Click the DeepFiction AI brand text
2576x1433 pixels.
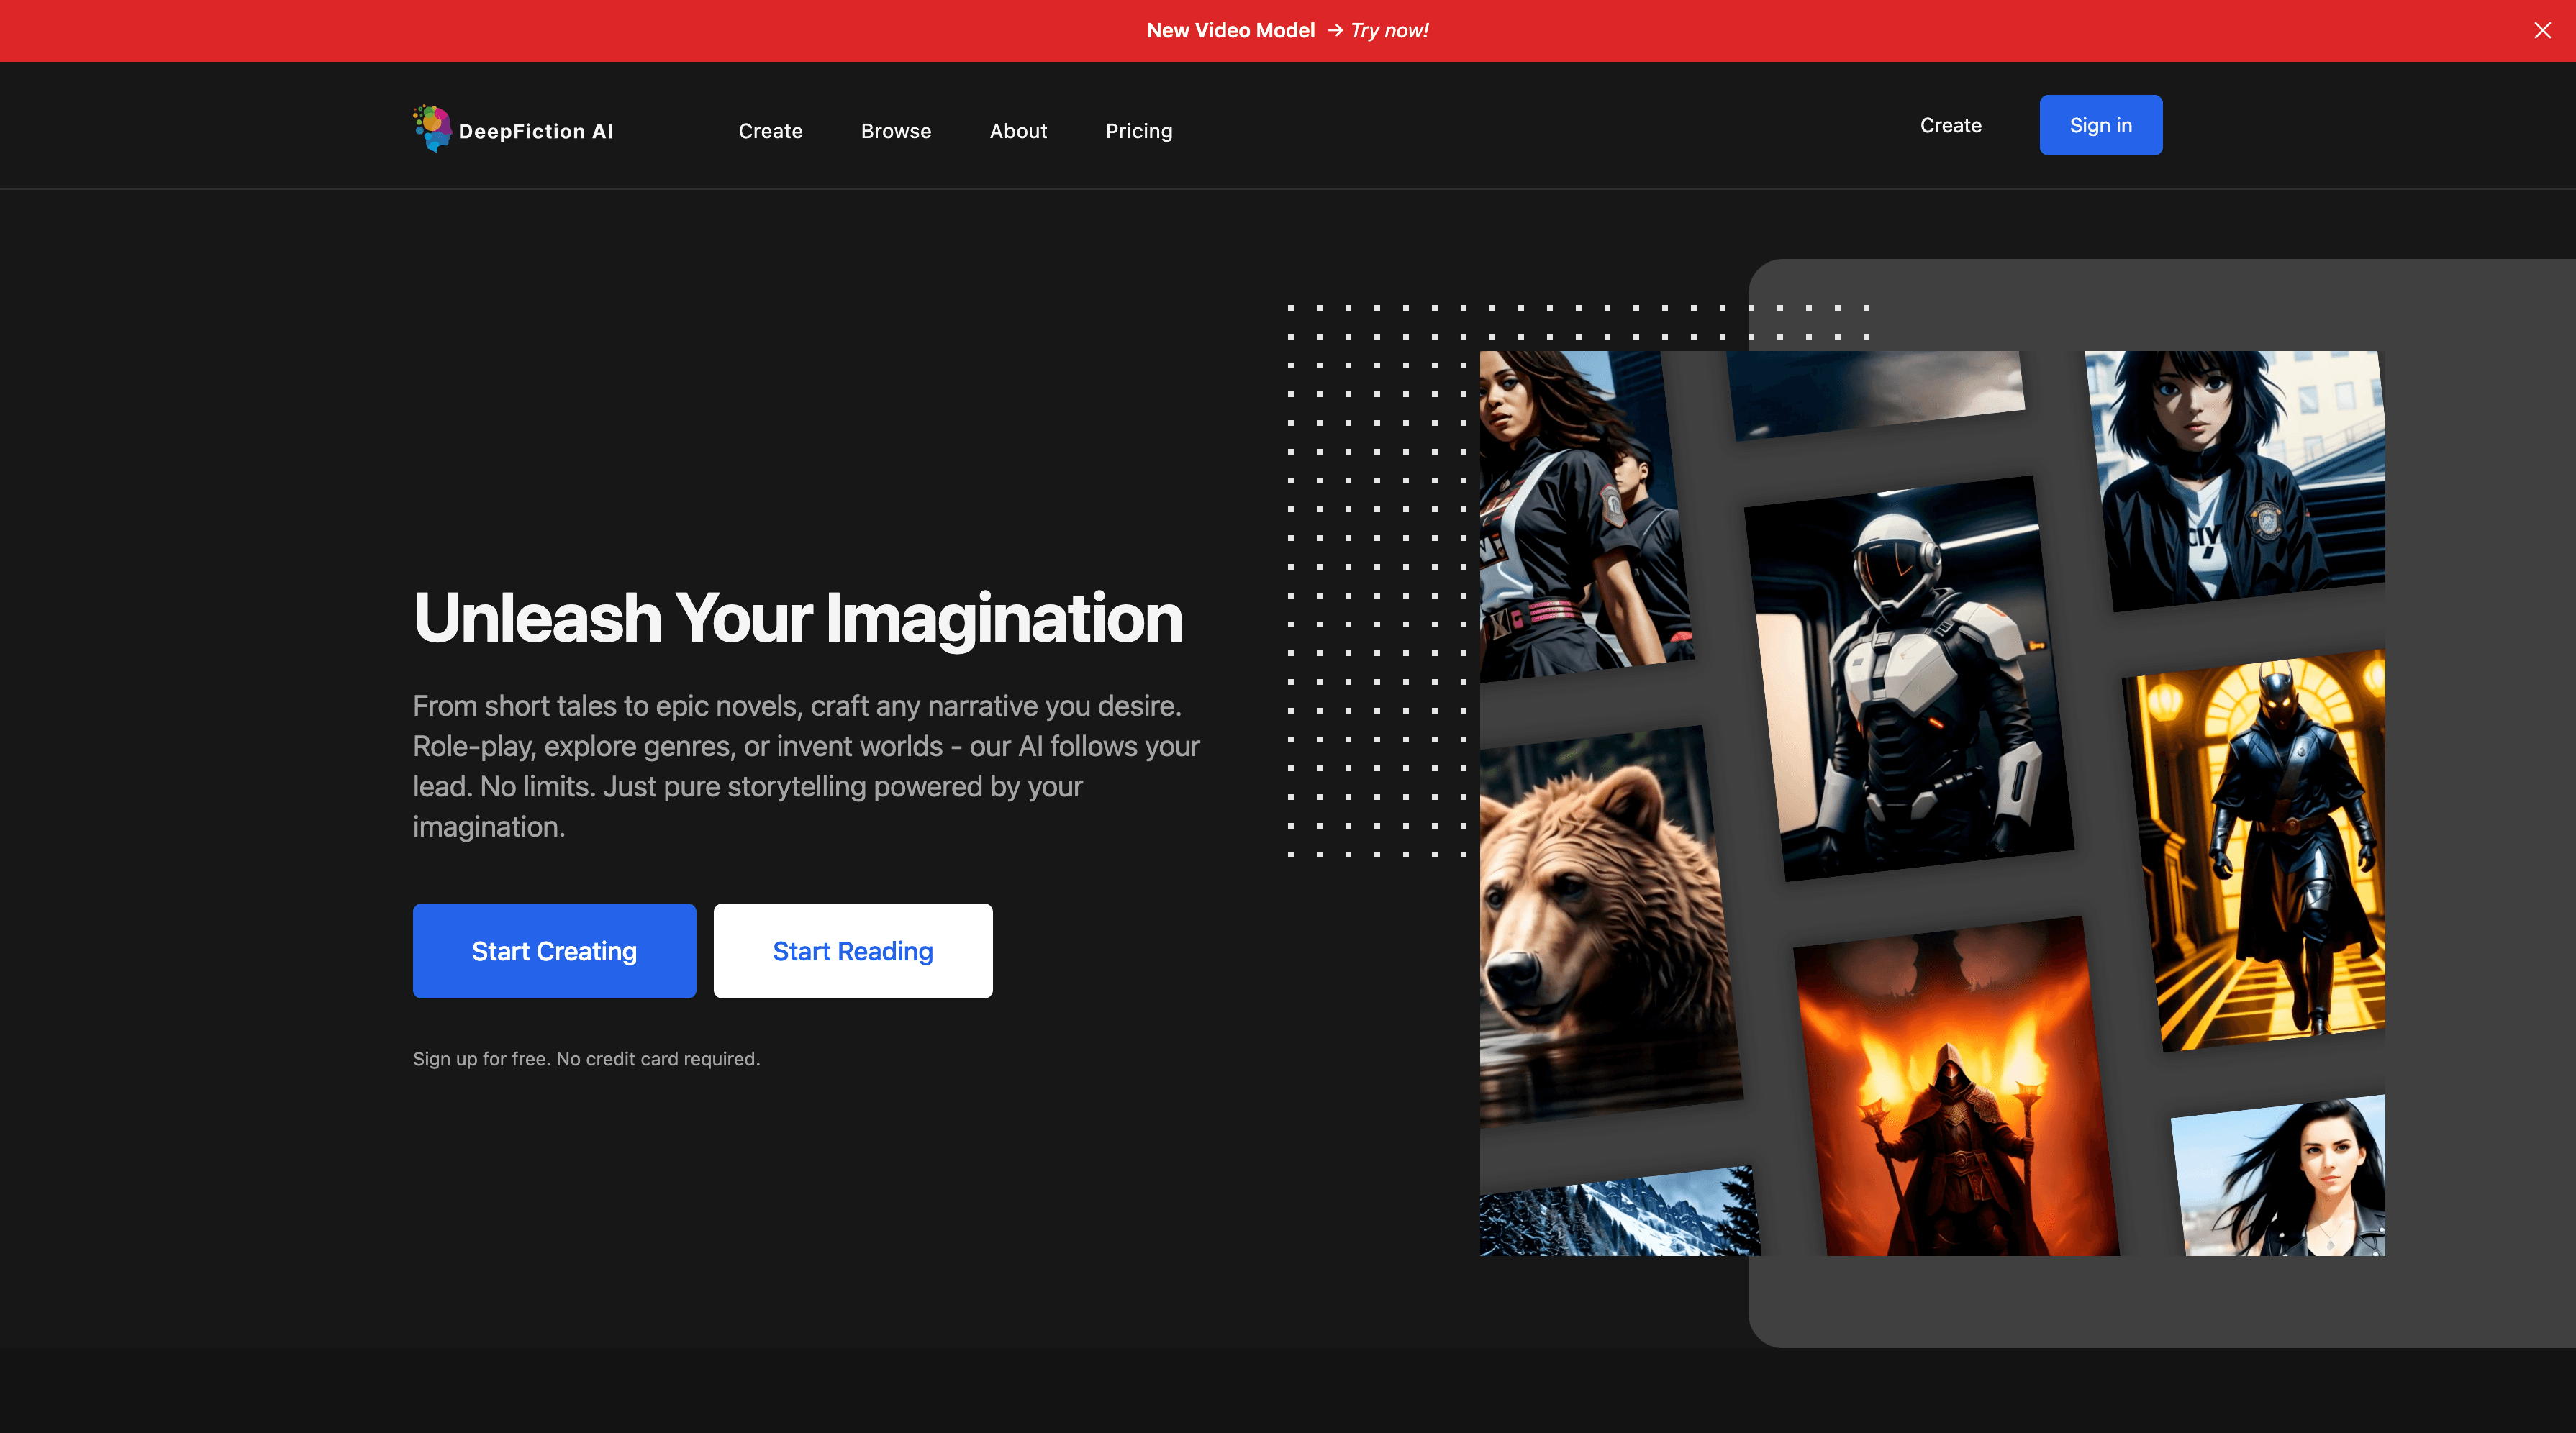coord(535,131)
